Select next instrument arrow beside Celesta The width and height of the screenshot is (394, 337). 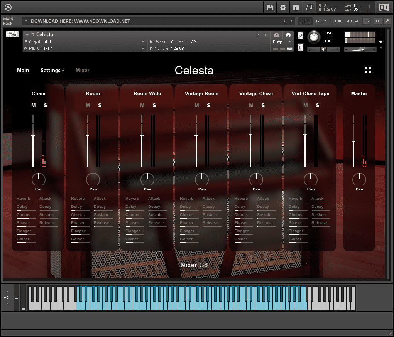(265, 35)
